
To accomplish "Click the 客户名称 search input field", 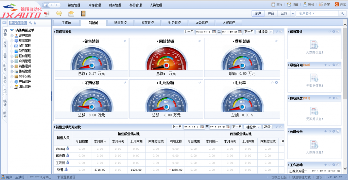I will (x=316, y=13).
